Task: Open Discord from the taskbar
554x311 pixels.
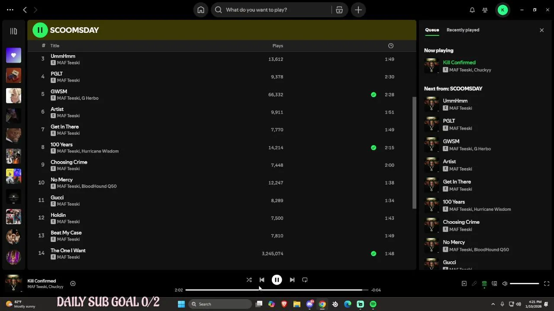Action: click(310, 304)
